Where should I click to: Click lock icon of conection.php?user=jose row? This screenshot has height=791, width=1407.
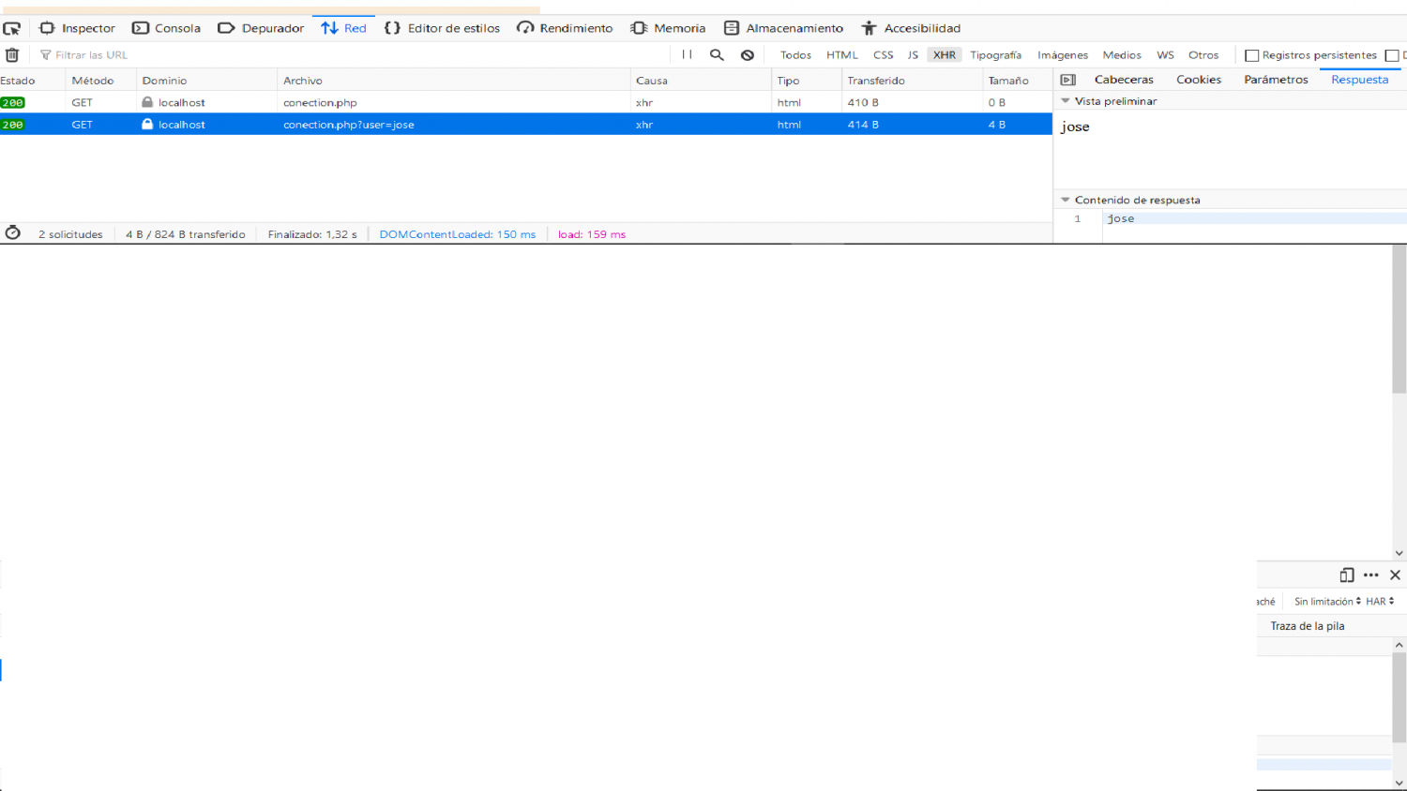tap(147, 124)
